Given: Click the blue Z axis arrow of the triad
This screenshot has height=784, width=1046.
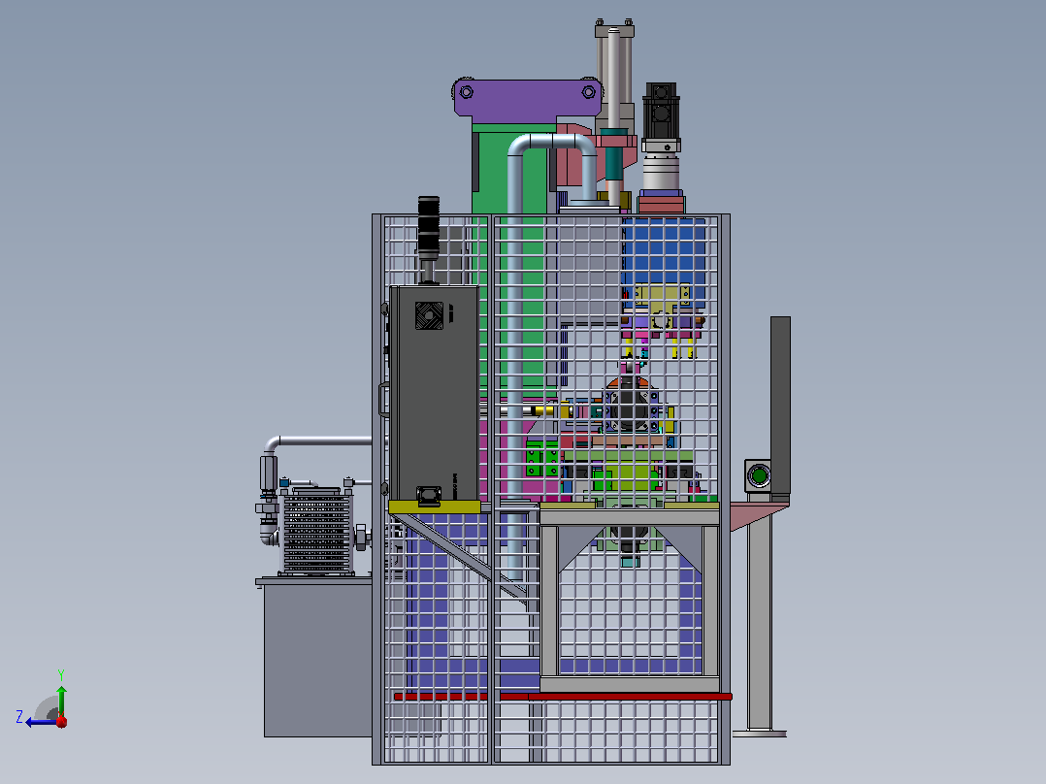Looking at the screenshot, I should 39,722.
